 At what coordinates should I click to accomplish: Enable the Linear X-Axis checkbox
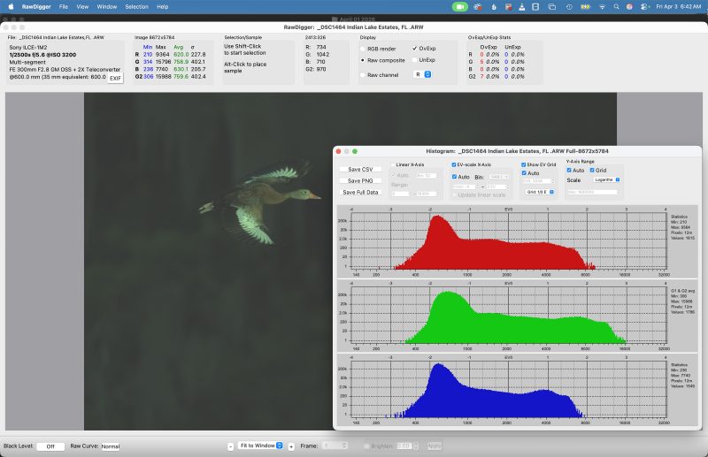coord(392,164)
